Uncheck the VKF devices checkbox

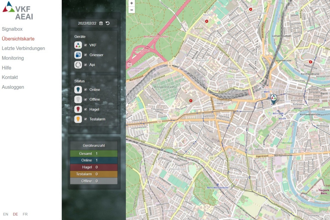[86, 45]
